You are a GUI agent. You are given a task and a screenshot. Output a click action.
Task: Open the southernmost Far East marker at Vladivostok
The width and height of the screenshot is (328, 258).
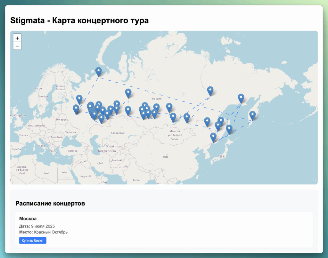[213, 138]
